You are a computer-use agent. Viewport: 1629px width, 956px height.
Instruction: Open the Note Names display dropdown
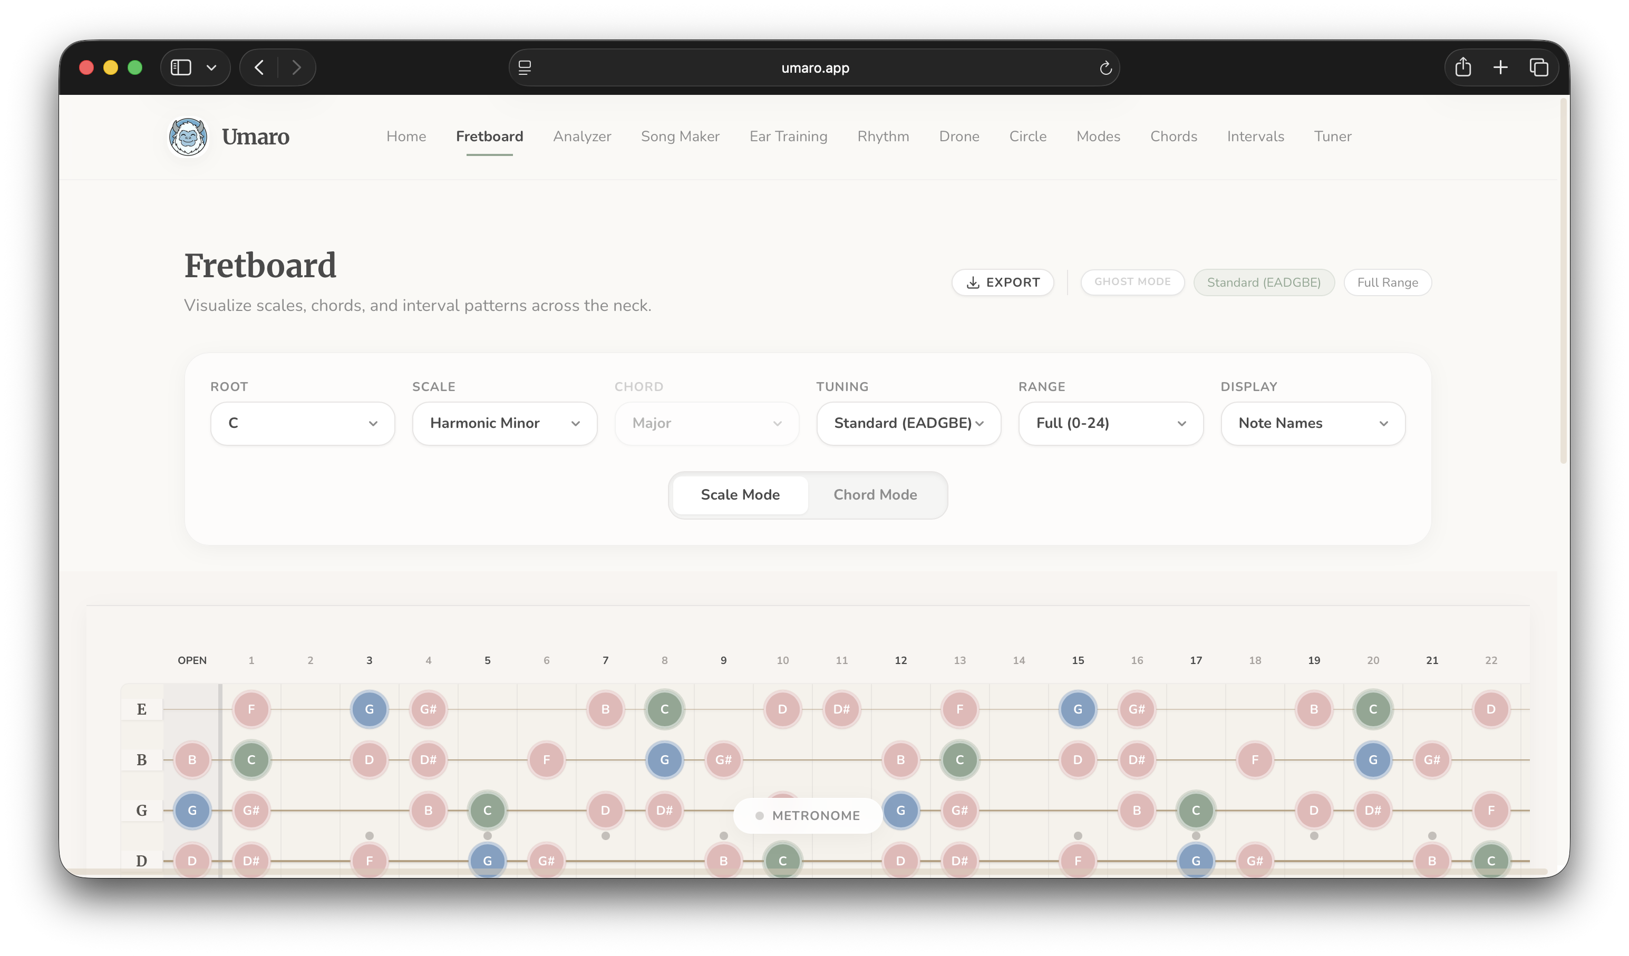pyautogui.click(x=1312, y=423)
